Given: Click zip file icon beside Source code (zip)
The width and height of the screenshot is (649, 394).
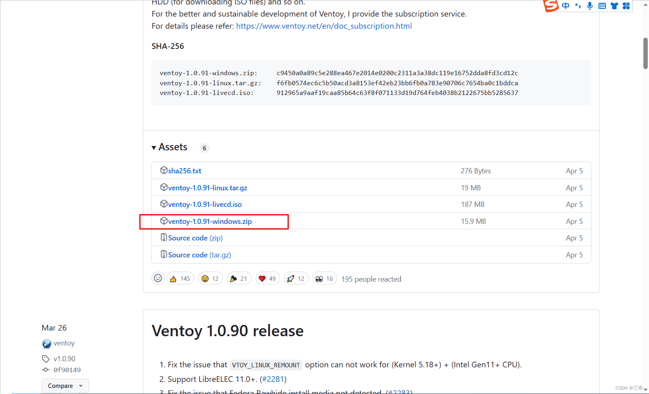Looking at the screenshot, I should [164, 237].
